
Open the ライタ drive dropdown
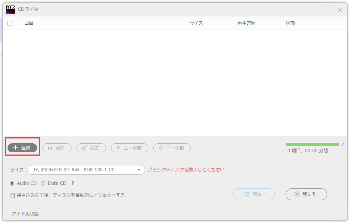pos(86,170)
